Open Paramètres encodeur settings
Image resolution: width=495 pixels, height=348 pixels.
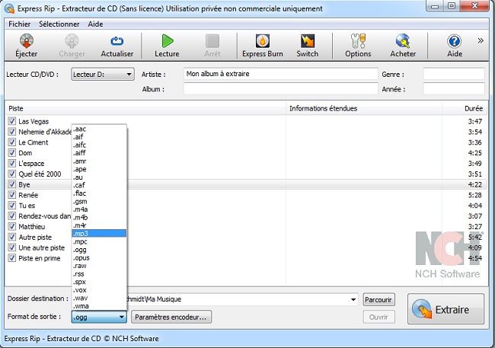point(171,317)
